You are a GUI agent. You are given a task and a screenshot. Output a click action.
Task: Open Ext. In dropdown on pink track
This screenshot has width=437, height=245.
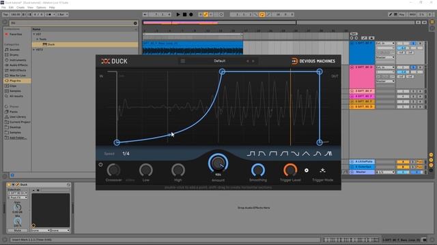(385, 67)
